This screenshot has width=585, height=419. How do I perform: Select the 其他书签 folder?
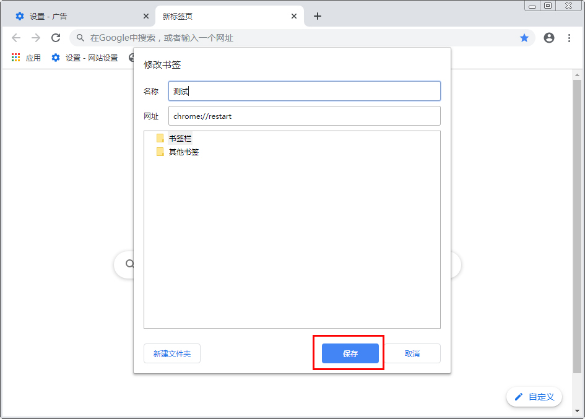183,152
